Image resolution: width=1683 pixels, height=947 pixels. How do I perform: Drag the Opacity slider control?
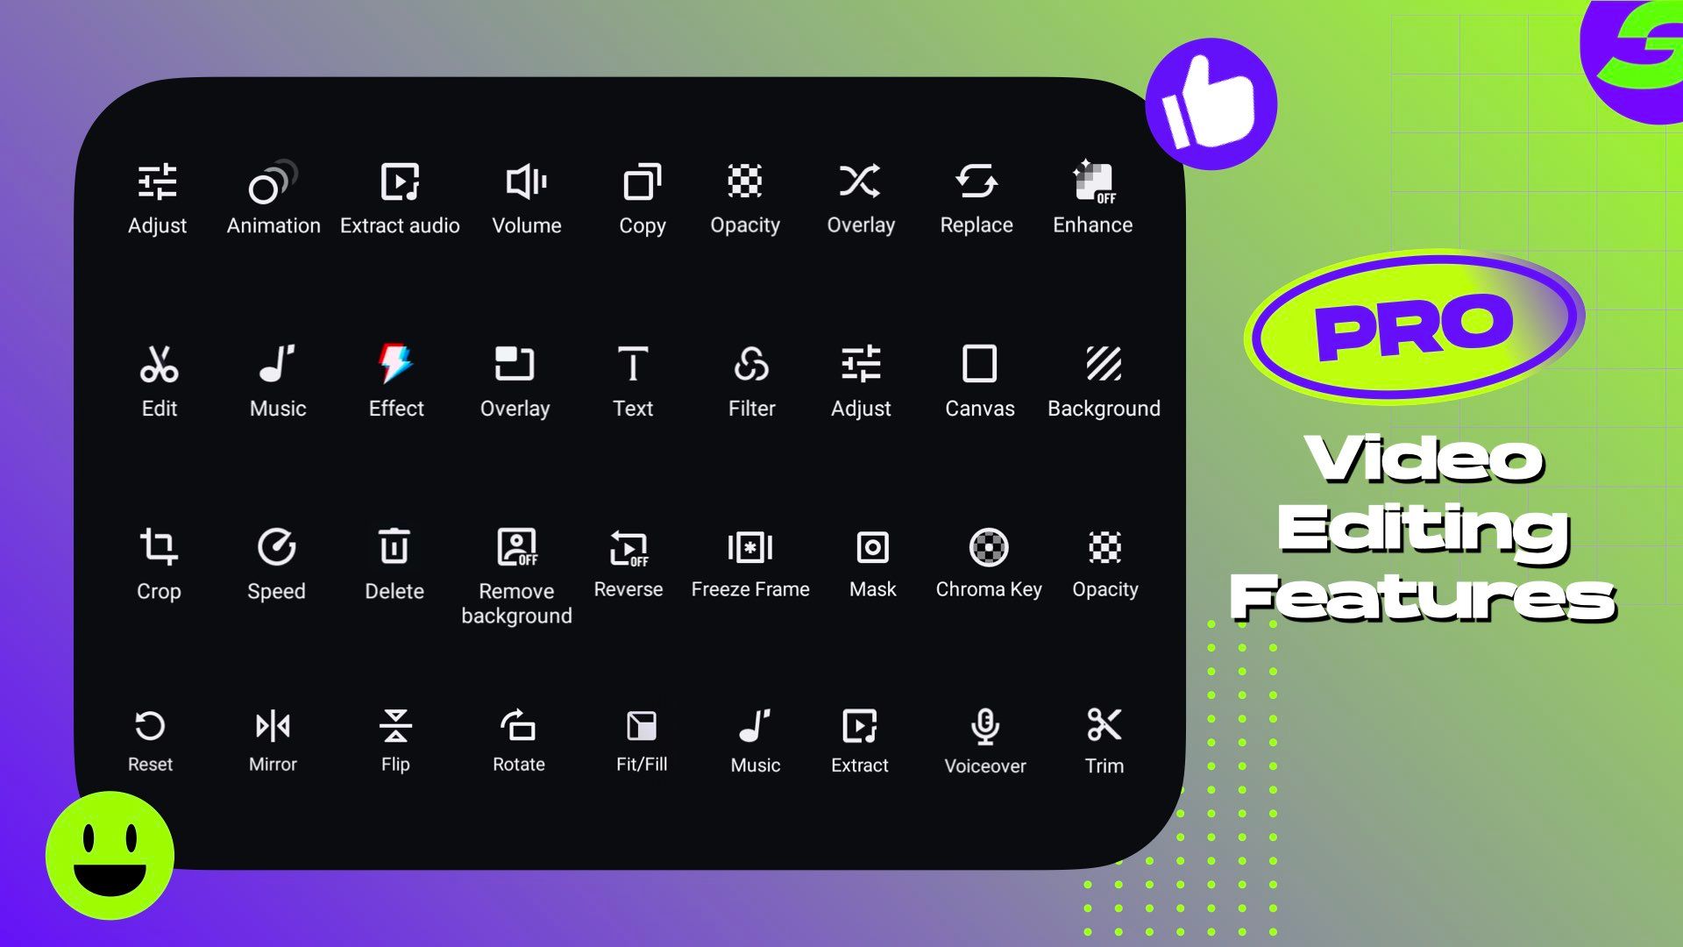tap(746, 196)
